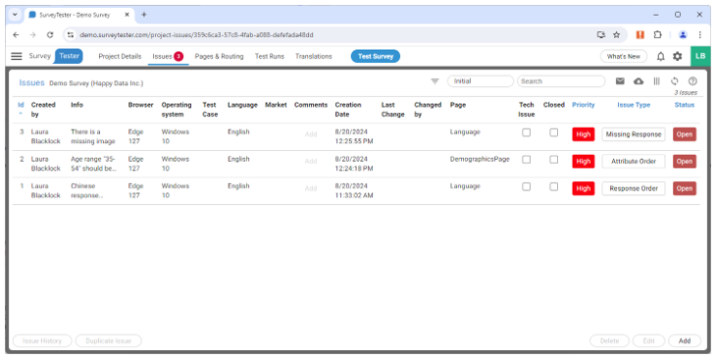Sort by Status column header

[x=684, y=105]
